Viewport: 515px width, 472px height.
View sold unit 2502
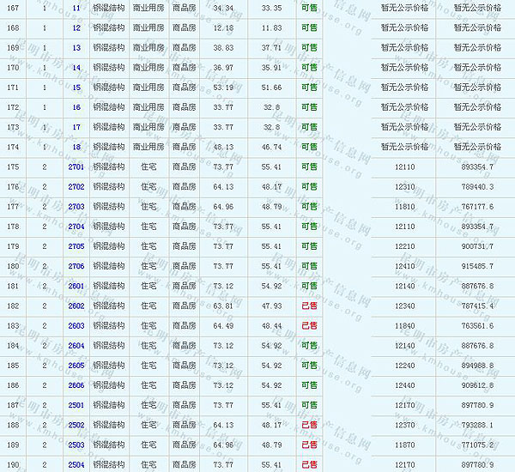click(76, 425)
